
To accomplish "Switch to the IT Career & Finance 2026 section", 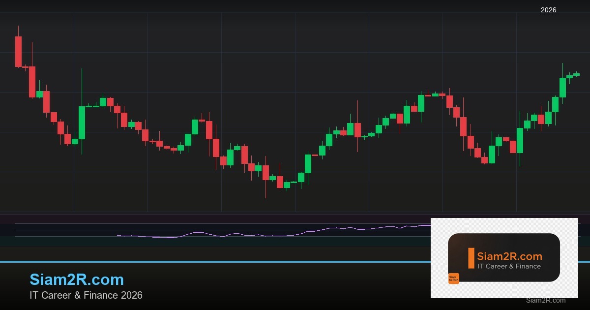I will coord(86,295).
